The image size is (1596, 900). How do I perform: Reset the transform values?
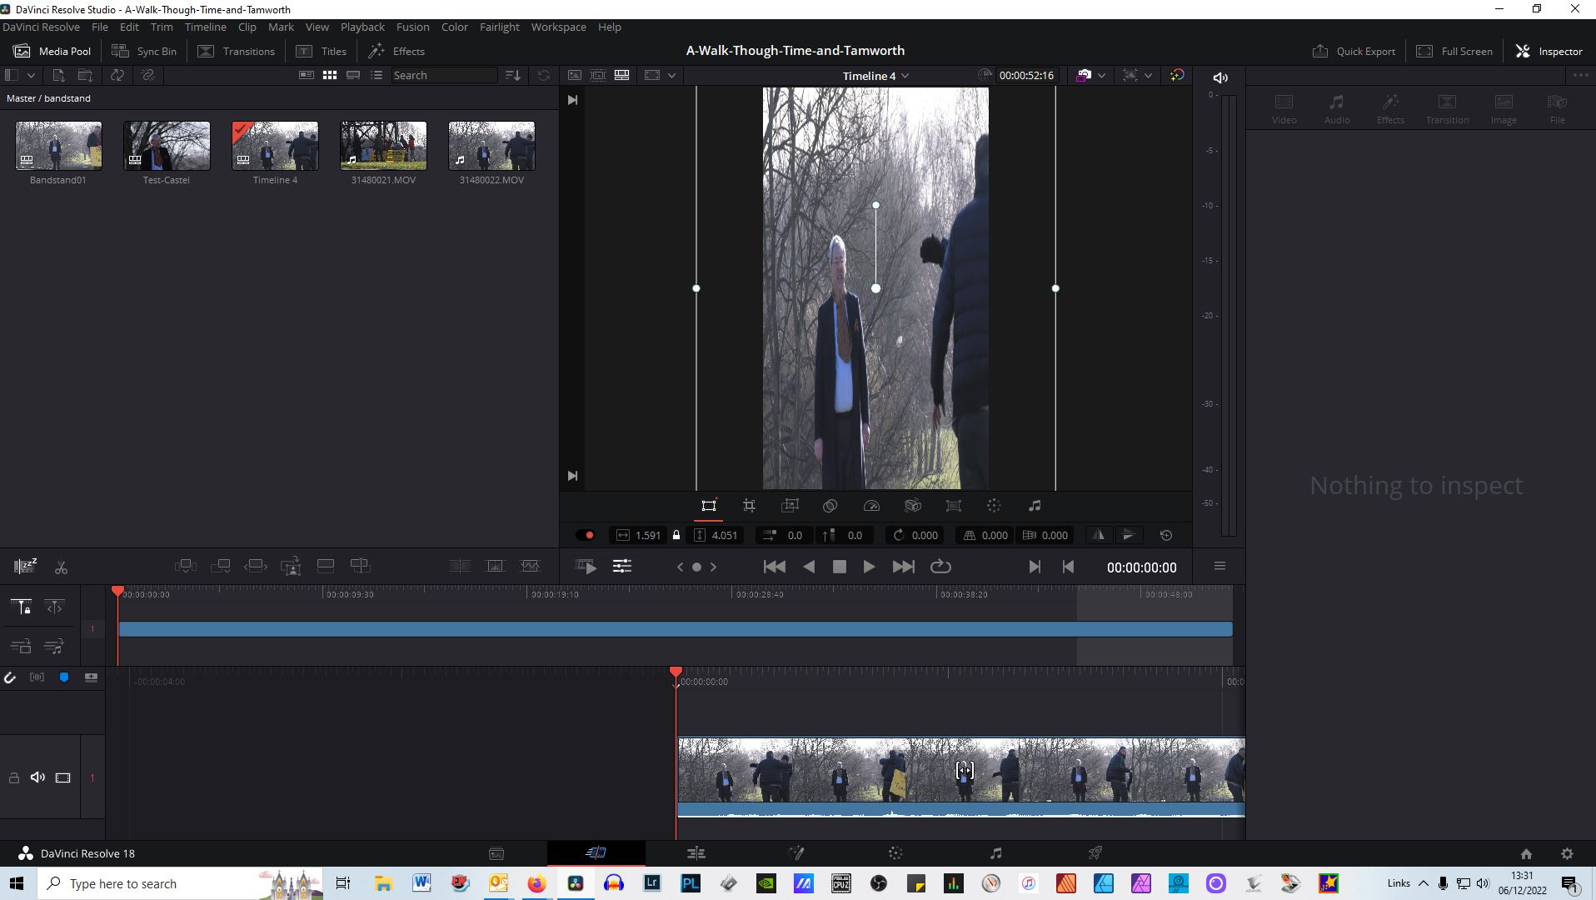[x=1166, y=535]
